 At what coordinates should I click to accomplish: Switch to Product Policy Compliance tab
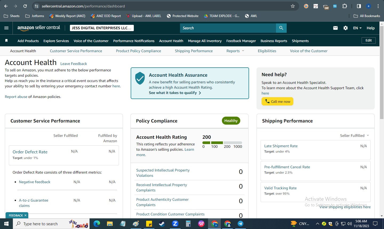[138, 51]
